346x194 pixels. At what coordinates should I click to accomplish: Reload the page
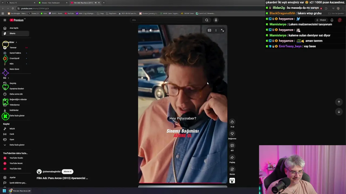coord(12,8)
